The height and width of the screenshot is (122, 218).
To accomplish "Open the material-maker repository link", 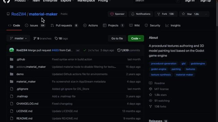I will 43,14.
